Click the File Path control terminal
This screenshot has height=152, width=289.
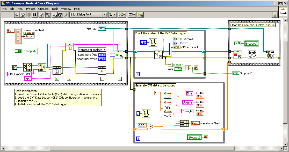pos(102,28)
